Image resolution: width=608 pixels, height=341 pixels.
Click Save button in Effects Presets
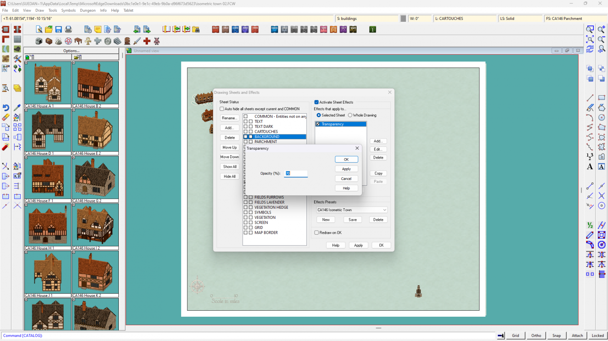coord(353,220)
